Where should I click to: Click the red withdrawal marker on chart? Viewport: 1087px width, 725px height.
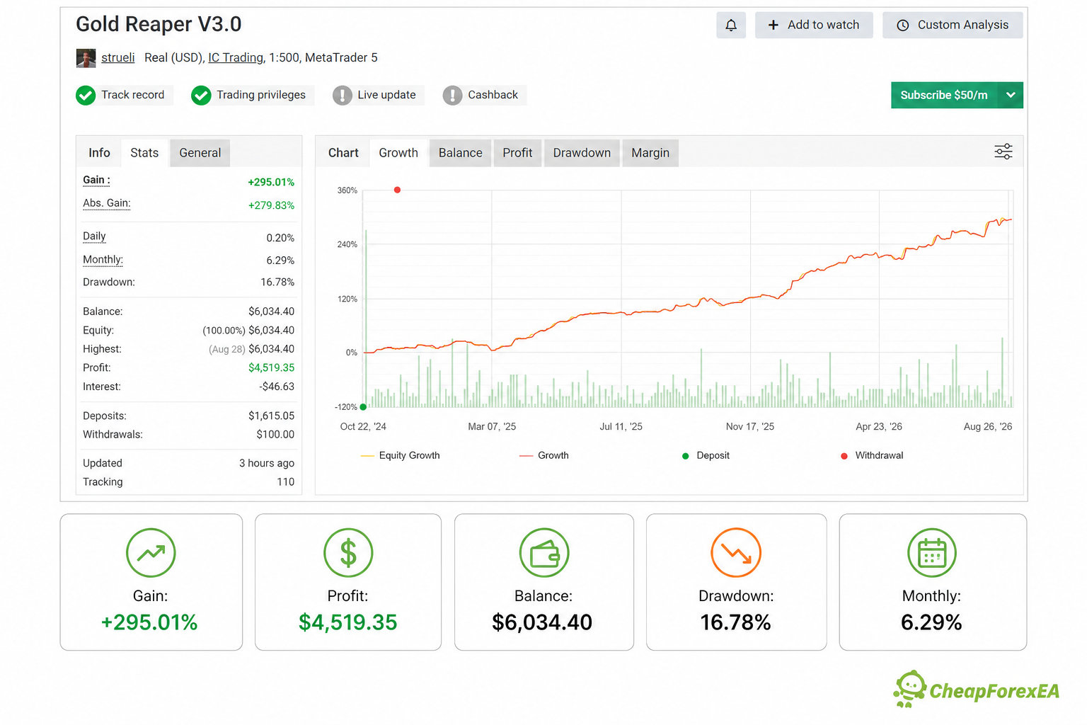coord(397,190)
